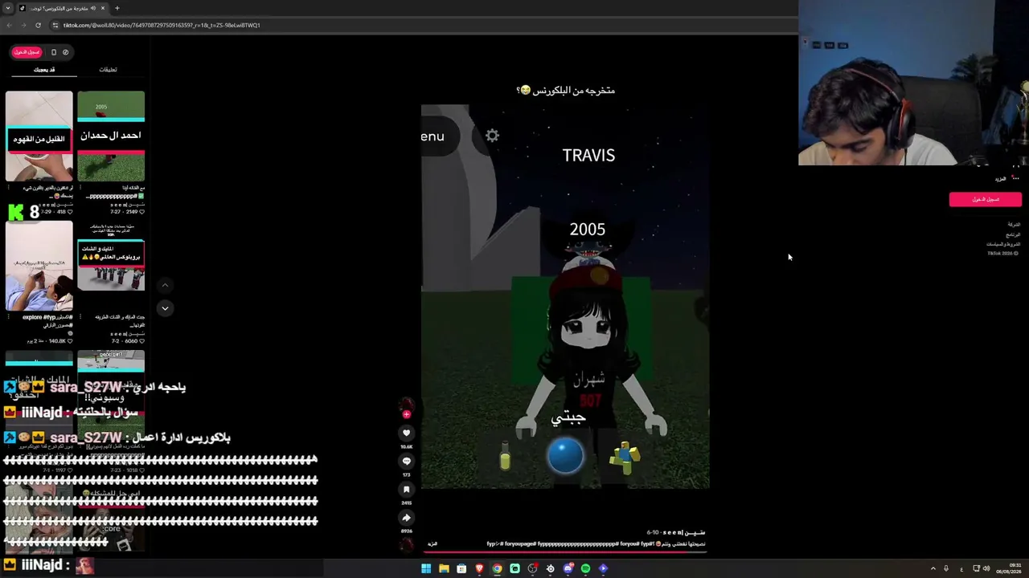Close the TikTok browser tab
Image resolution: width=1029 pixels, height=578 pixels.
coord(103,8)
